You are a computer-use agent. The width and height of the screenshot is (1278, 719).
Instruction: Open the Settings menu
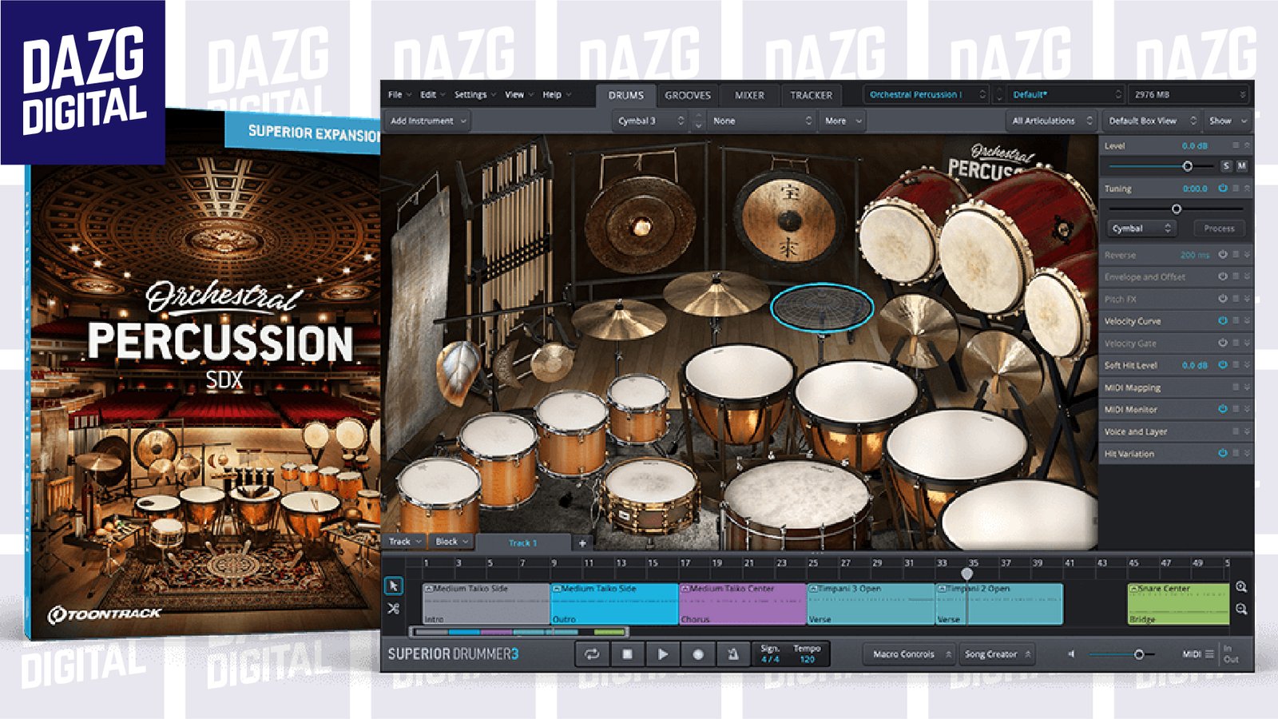pos(474,94)
